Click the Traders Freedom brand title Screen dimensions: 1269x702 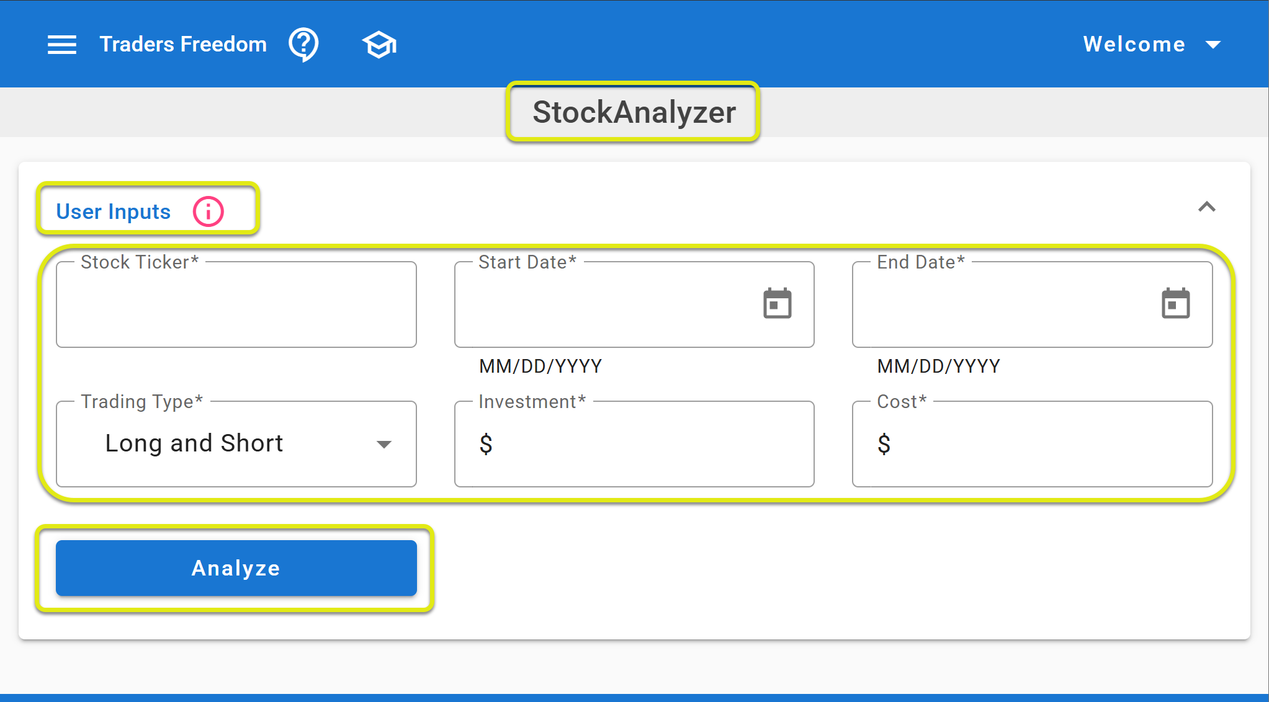(x=183, y=45)
